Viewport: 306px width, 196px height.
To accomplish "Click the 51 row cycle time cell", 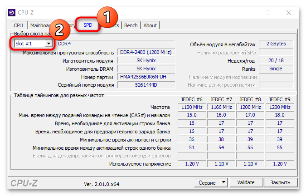I will click(192, 147).
